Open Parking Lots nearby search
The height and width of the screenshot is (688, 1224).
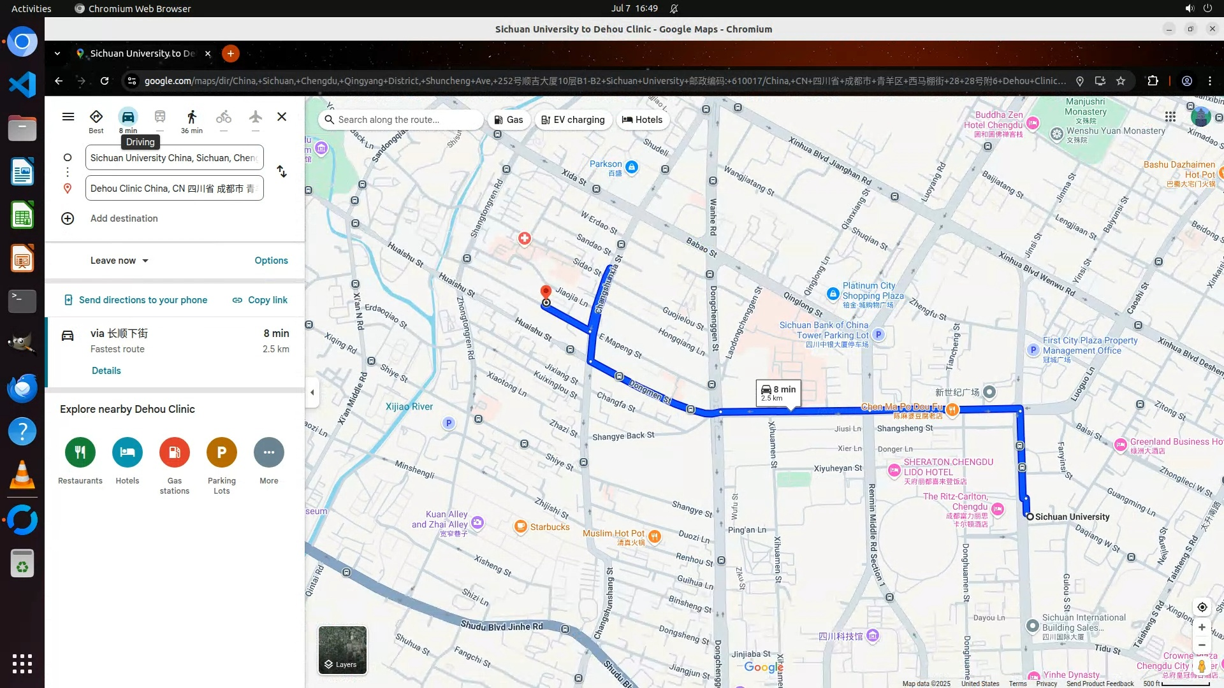tap(221, 452)
